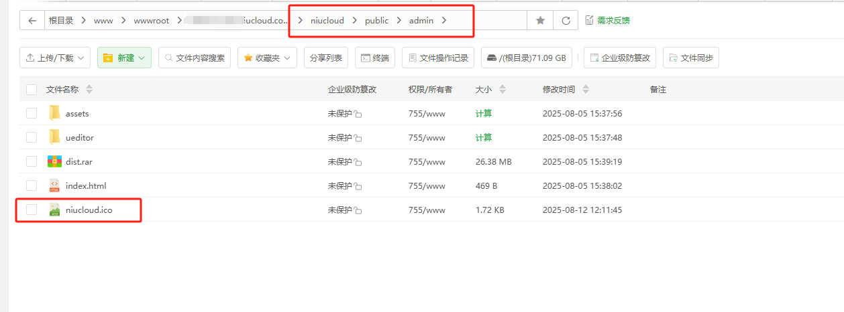Click the niucloud.ico file name
This screenshot has width=844, height=312.
[89, 210]
